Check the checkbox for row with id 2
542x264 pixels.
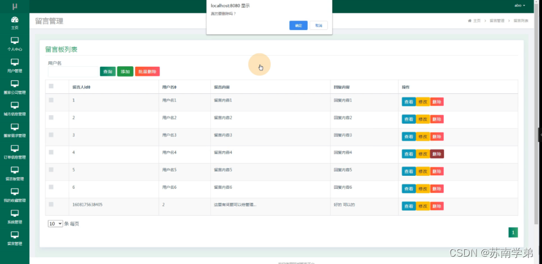tap(51, 118)
